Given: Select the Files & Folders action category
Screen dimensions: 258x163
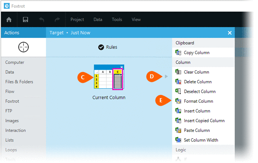Looking at the screenshot, I should click(x=19, y=82).
